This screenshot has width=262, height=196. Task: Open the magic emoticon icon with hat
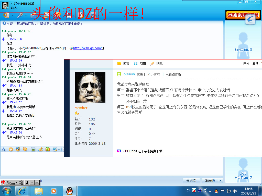[x=18, y=150]
